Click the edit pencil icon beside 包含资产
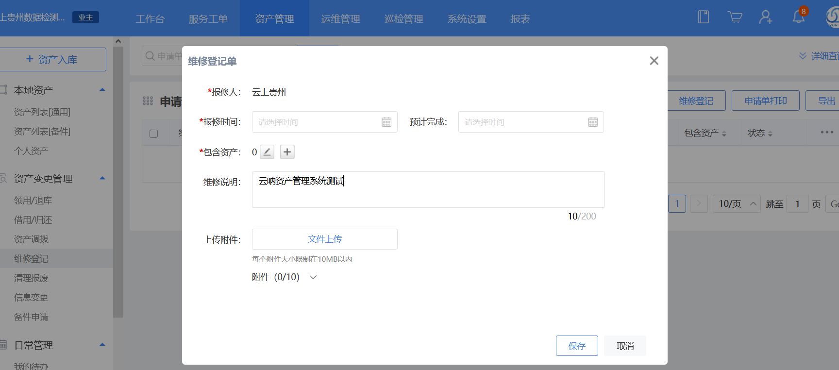 [267, 152]
